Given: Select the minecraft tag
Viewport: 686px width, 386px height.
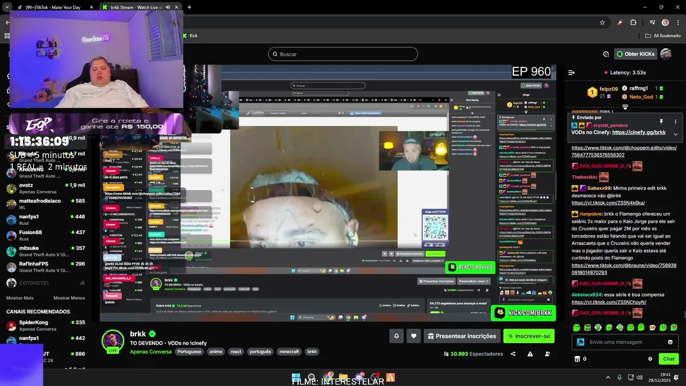Looking at the screenshot, I should tap(289, 352).
